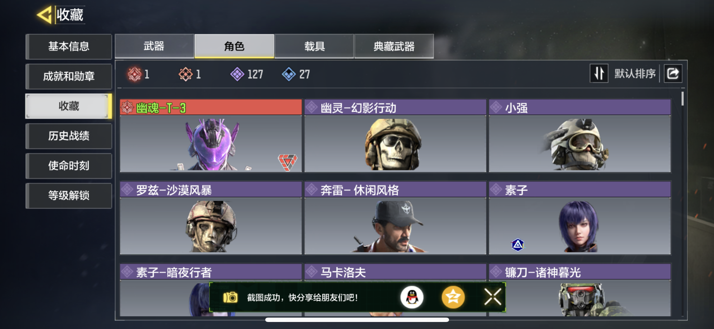Filter by blue rare rarity 27
The image size is (714, 329).
coord(296,74)
